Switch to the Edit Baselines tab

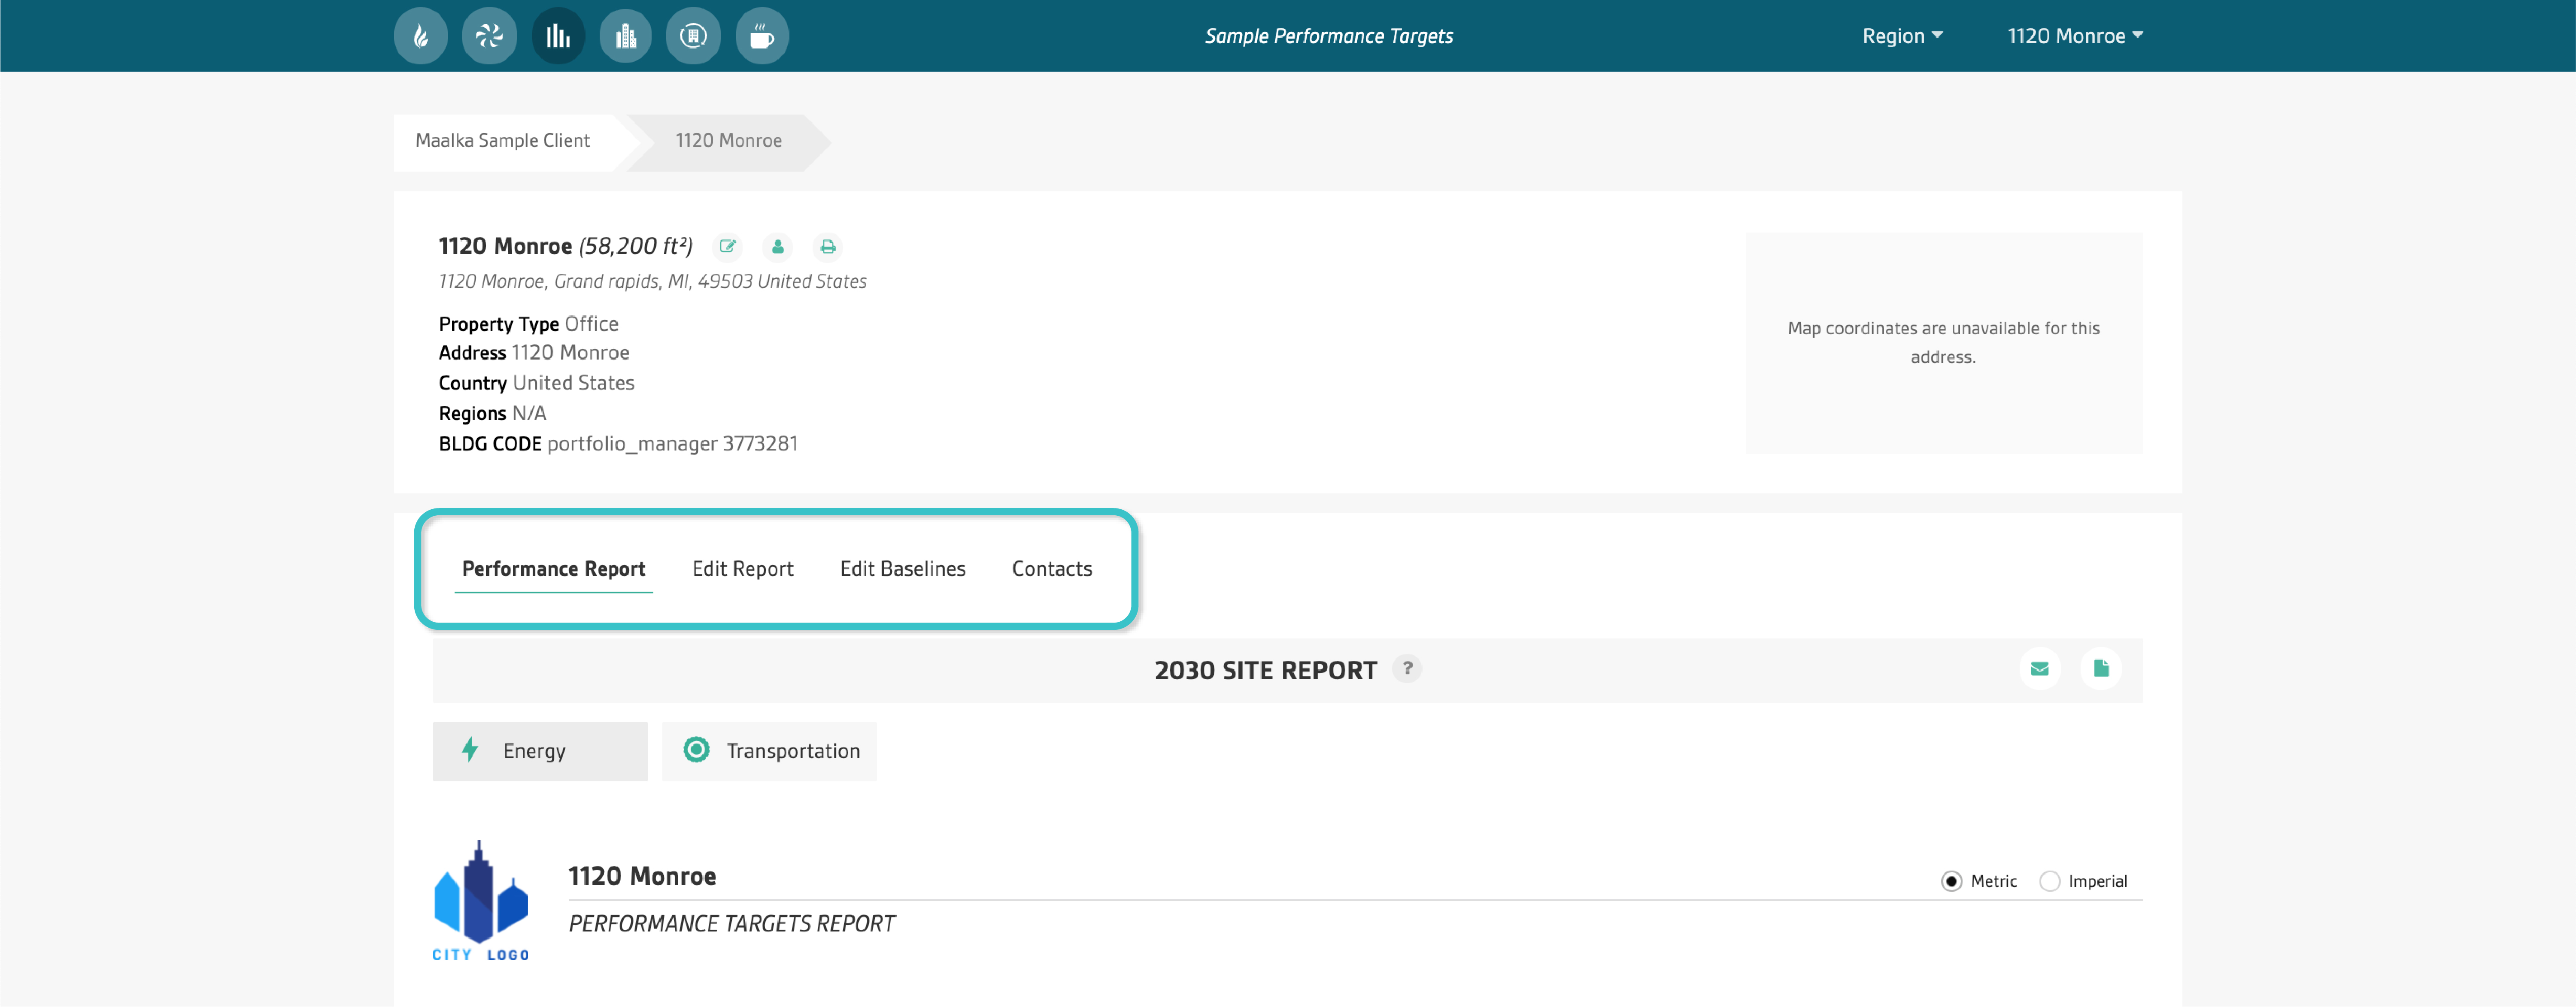[903, 569]
